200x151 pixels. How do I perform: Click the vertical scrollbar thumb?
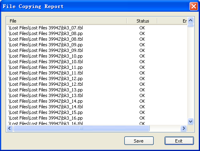pos(190,25)
